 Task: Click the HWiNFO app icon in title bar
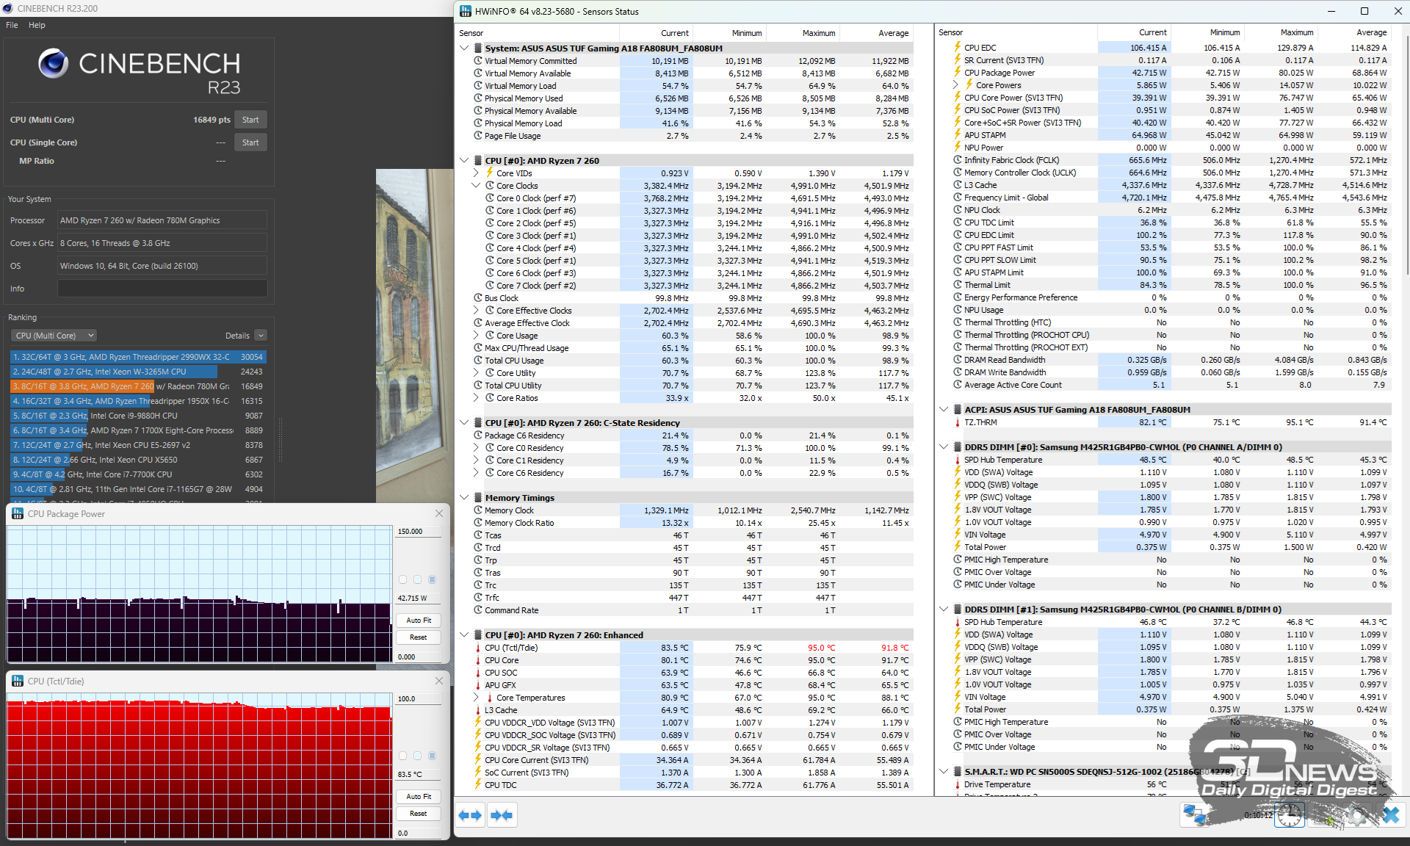click(466, 11)
